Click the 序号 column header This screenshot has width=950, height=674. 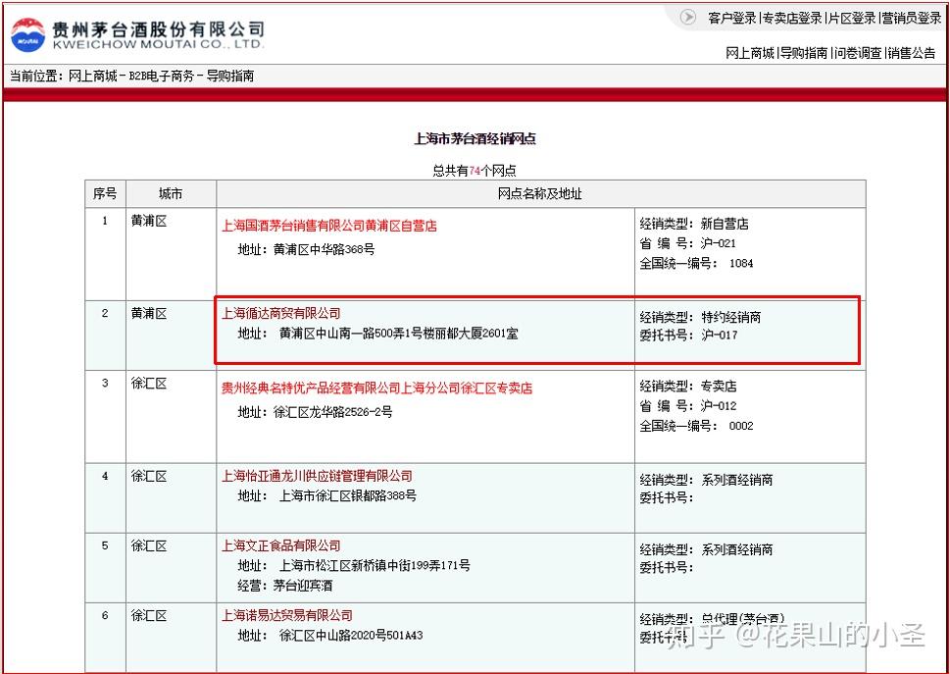105,194
